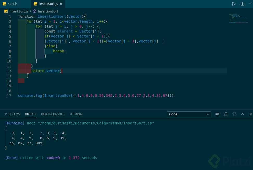The image size is (253, 170).
Task: Click the JS icon on sort.js tab
Action: click(4, 4)
